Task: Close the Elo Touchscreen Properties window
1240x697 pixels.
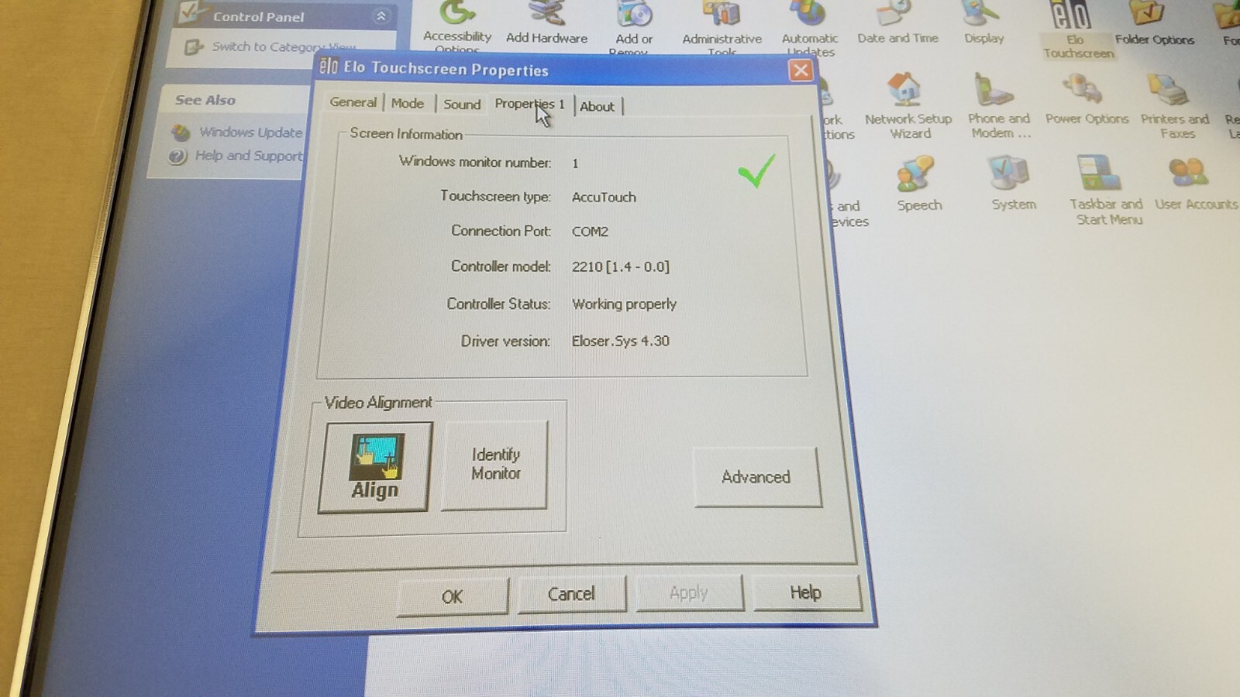Action: [x=801, y=70]
